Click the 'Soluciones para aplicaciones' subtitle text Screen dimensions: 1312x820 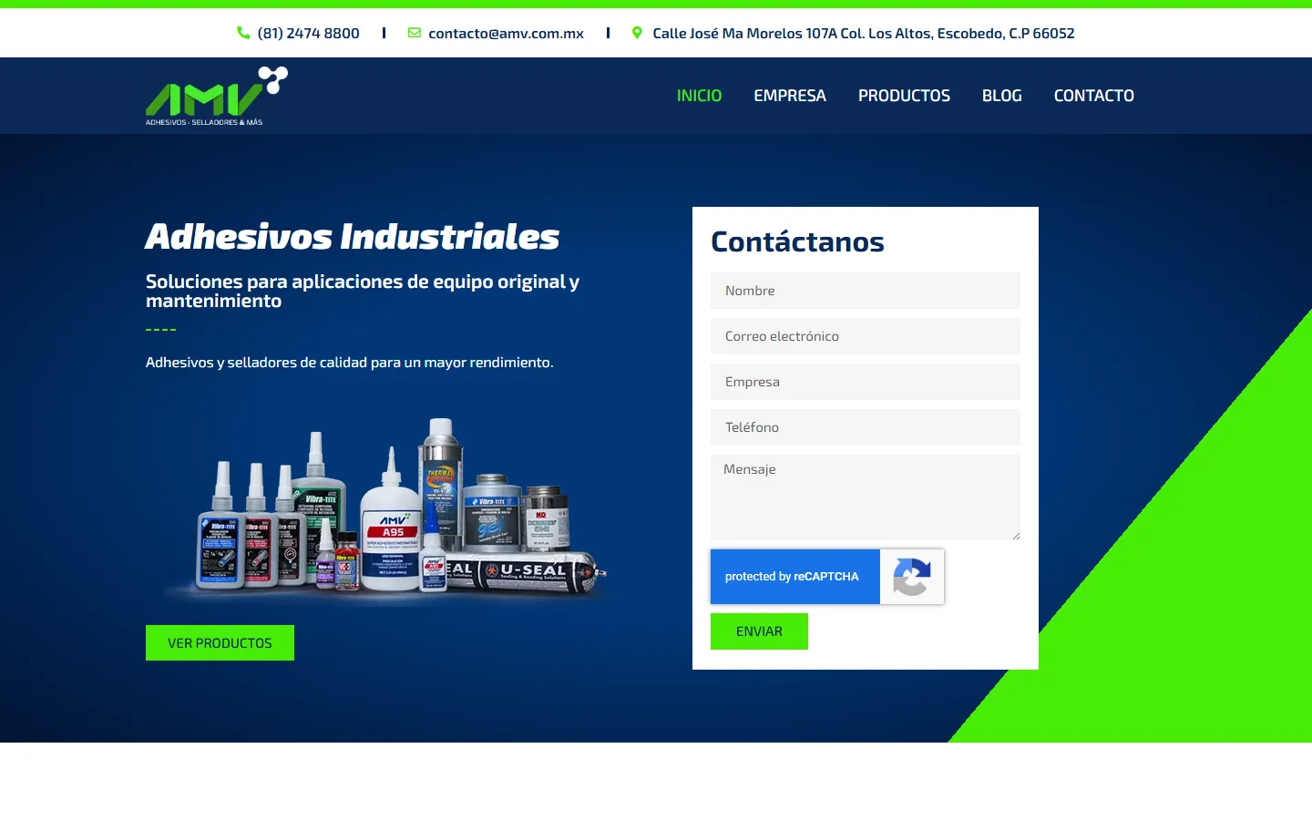click(363, 292)
